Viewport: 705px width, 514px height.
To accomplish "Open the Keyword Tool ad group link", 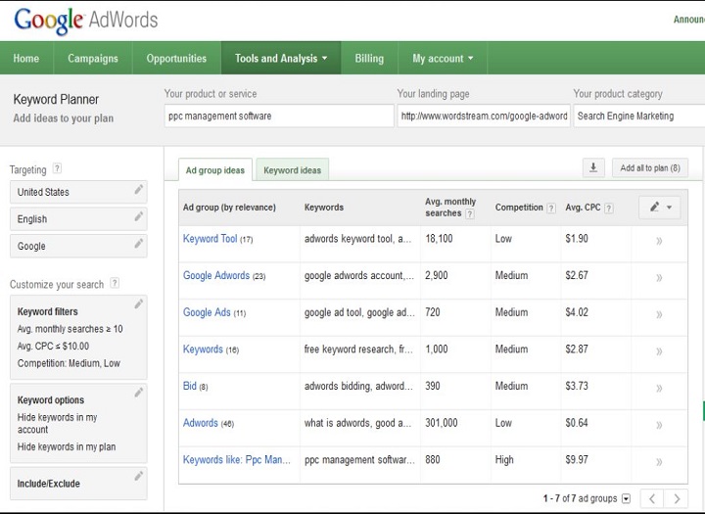I will point(210,239).
